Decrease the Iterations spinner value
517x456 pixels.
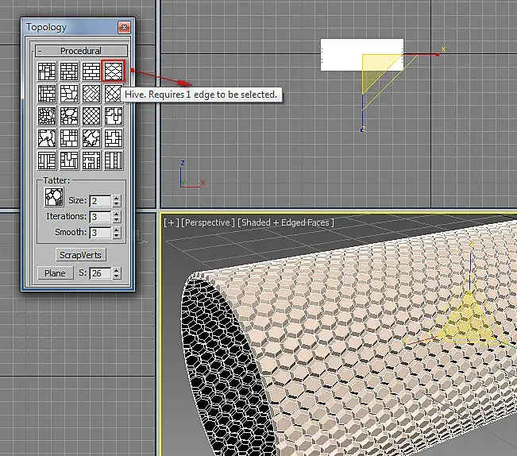click(x=118, y=220)
